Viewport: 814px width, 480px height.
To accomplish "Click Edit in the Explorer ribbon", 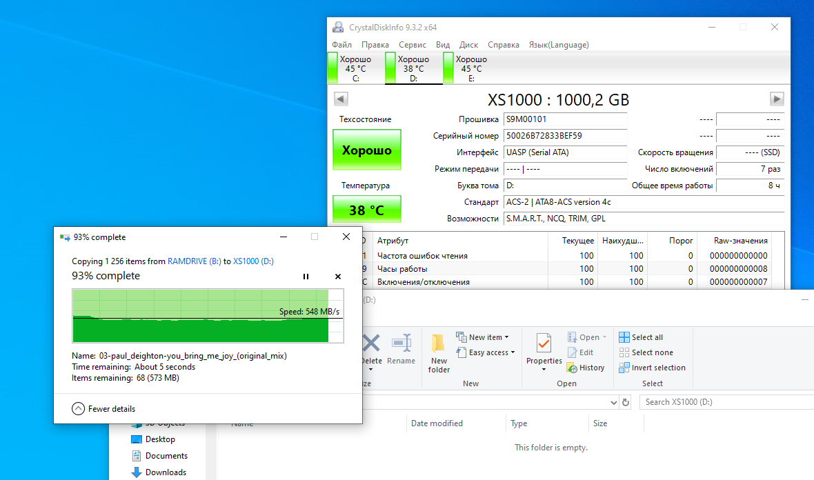I will click(x=580, y=353).
